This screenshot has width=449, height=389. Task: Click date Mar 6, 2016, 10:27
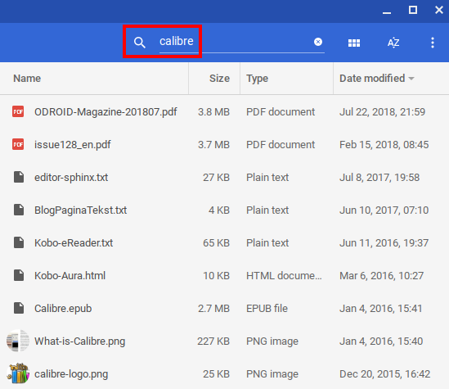(381, 275)
